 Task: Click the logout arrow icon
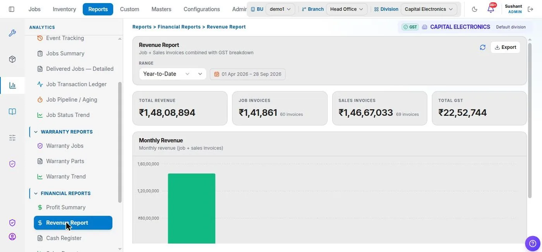530,9
